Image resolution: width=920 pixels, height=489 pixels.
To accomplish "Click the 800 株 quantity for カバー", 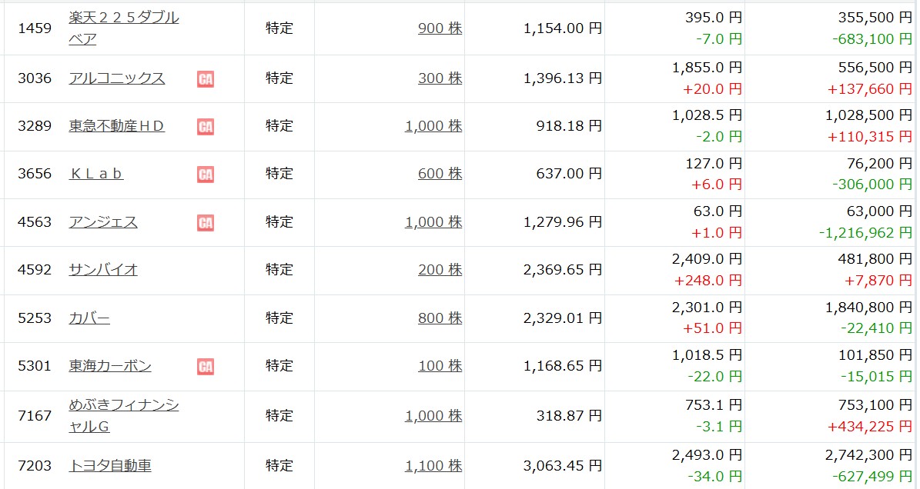I will [440, 318].
